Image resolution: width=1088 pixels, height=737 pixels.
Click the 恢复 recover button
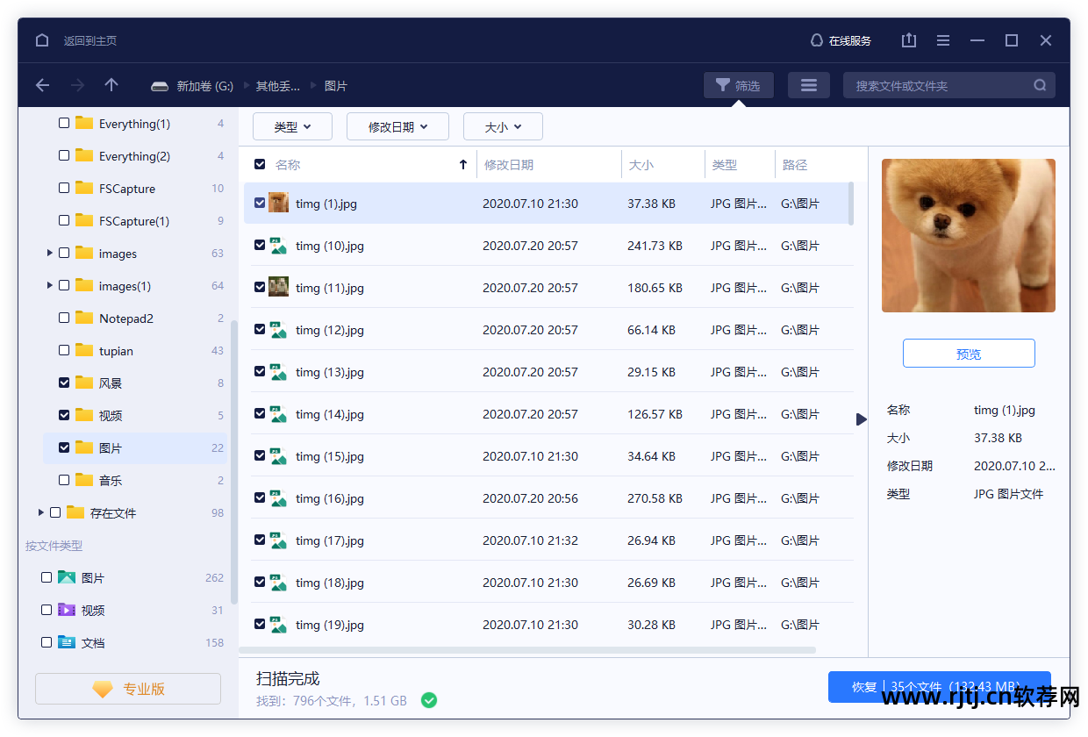point(939,687)
